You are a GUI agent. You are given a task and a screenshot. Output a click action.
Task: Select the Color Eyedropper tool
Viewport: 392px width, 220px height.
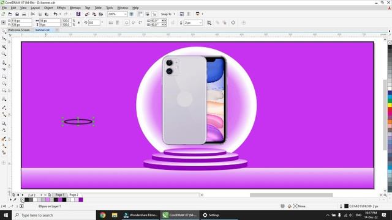(4, 139)
